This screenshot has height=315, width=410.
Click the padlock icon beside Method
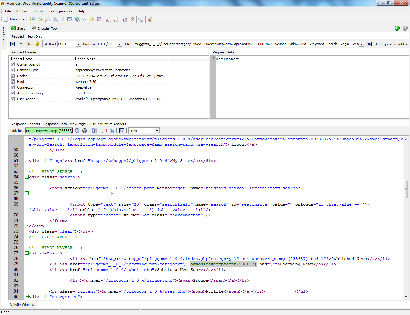pos(37,44)
